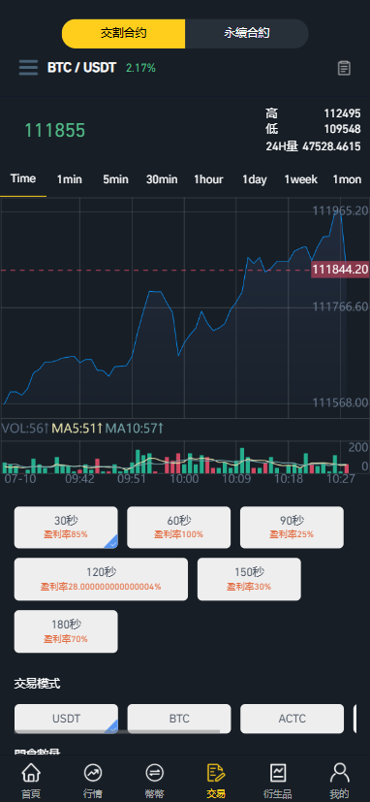Pick the ACTC trading mode button
The width and height of the screenshot is (370, 802).
click(x=292, y=719)
